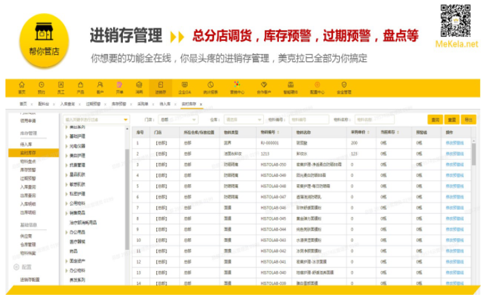Expand the 办公用品 tree node
Screen dimensions: 485x303
(66, 232)
